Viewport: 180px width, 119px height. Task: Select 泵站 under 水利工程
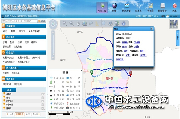click(12, 42)
